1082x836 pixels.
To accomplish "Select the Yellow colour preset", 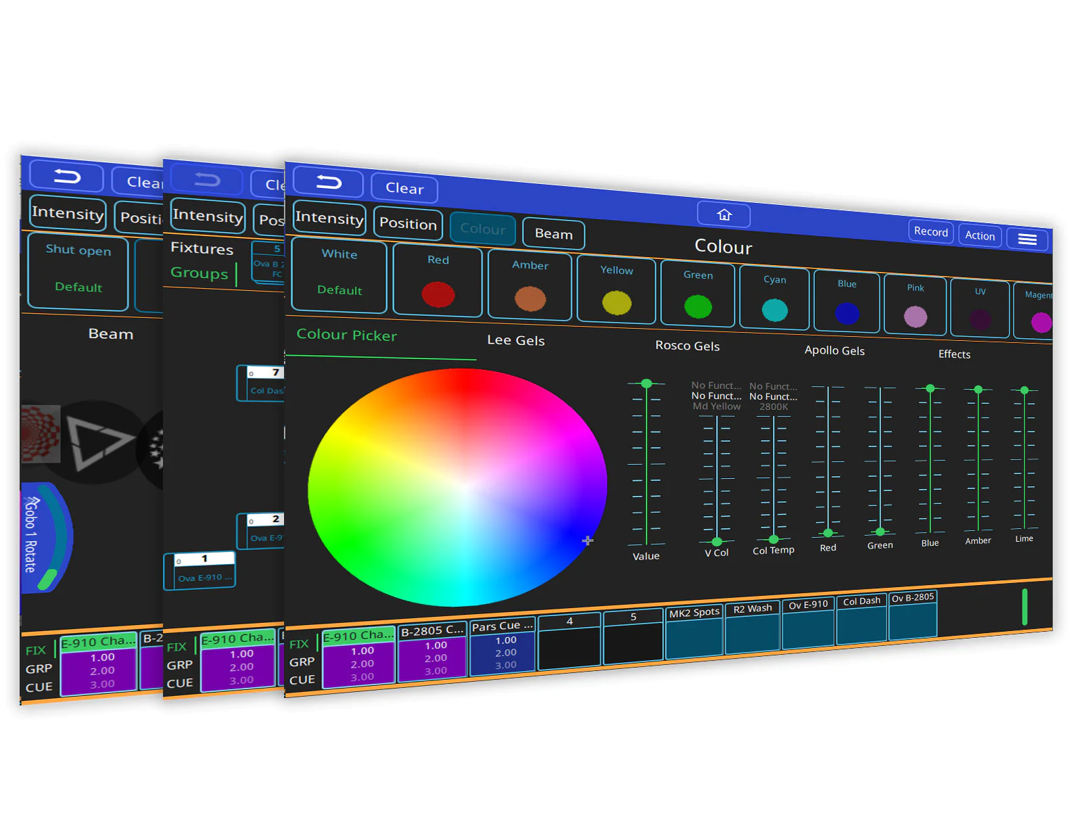I will click(x=616, y=289).
